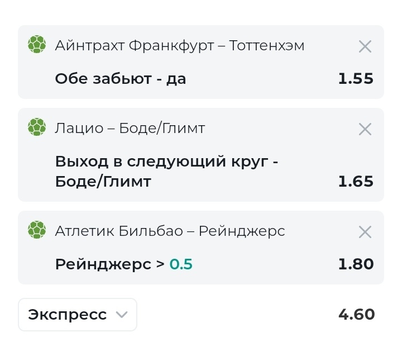Image resolution: width=402 pixels, height=337 pixels.
Task: Click the 1.65 odds value
Action: coord(356,182)
